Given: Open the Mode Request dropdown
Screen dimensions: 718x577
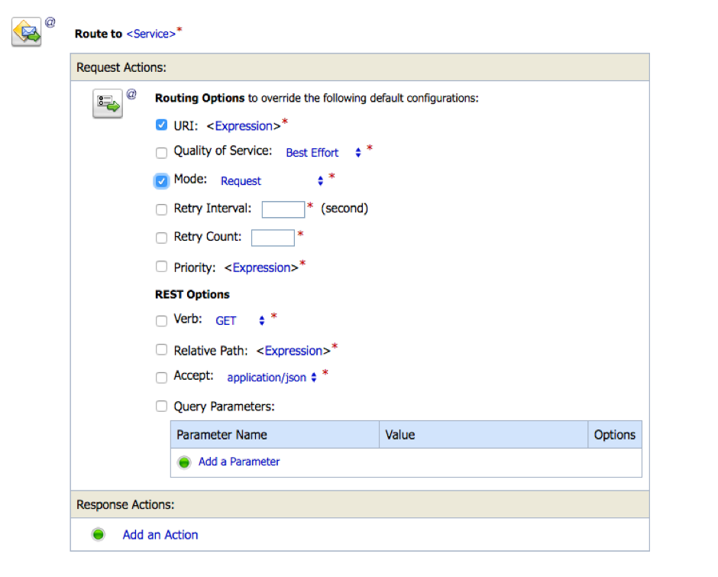Looking at the screenshot, I should [272, 181].
